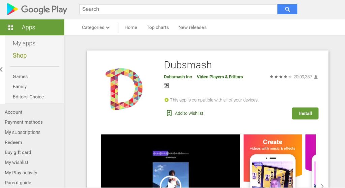Open Video Players & Editors category
345x188 pixels.
pos(220,77)
